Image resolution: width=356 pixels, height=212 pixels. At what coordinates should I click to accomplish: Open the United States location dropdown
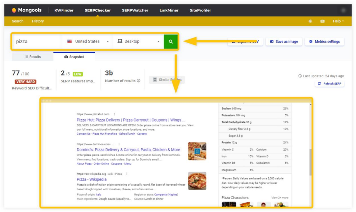click(x=88, y=42)
